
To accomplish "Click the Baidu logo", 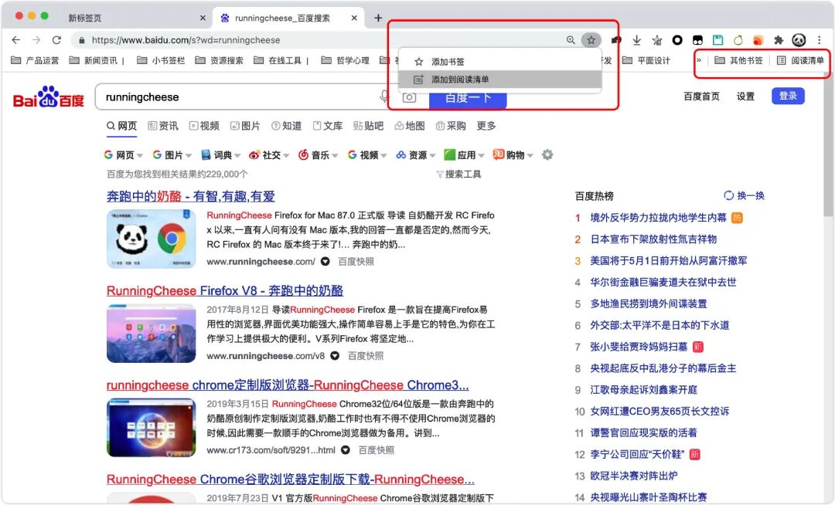I will click(x=49, y=97).
